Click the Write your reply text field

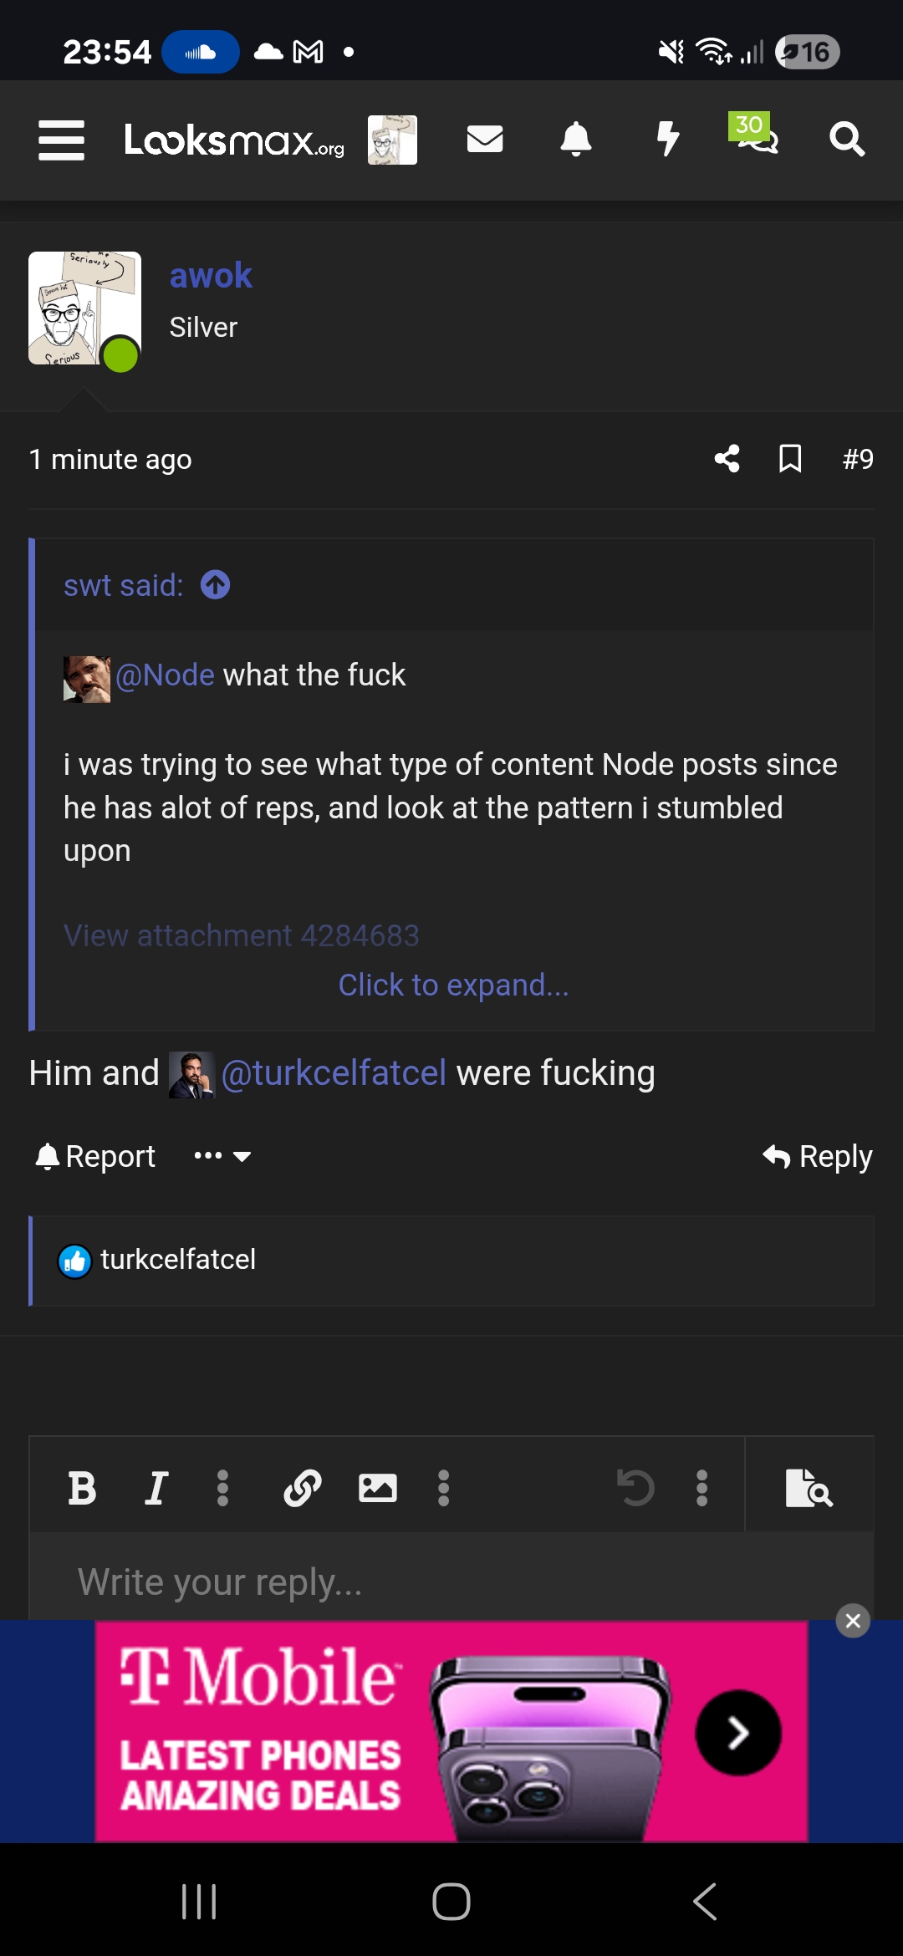(x=451, y=1582)
